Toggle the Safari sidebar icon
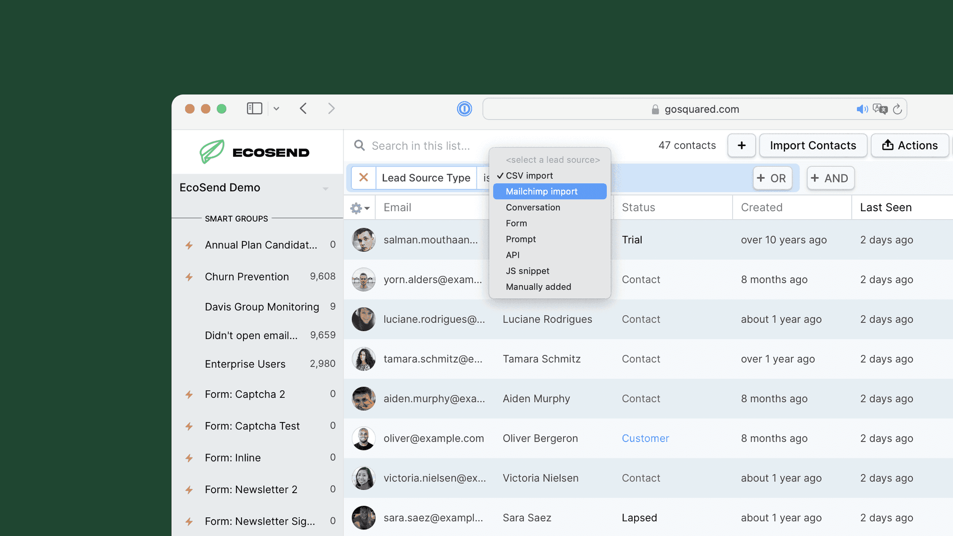This screenshot has width=953, height=536. pyautogui.click(x=255, y=108)
